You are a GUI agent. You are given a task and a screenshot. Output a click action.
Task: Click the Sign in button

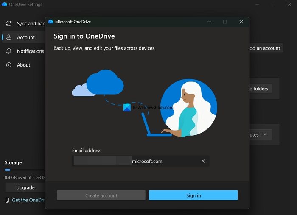193,195
